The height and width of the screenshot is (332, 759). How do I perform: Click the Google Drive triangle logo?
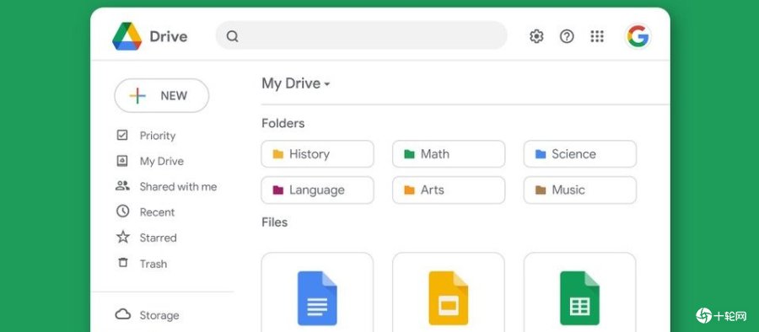(126, 36)
